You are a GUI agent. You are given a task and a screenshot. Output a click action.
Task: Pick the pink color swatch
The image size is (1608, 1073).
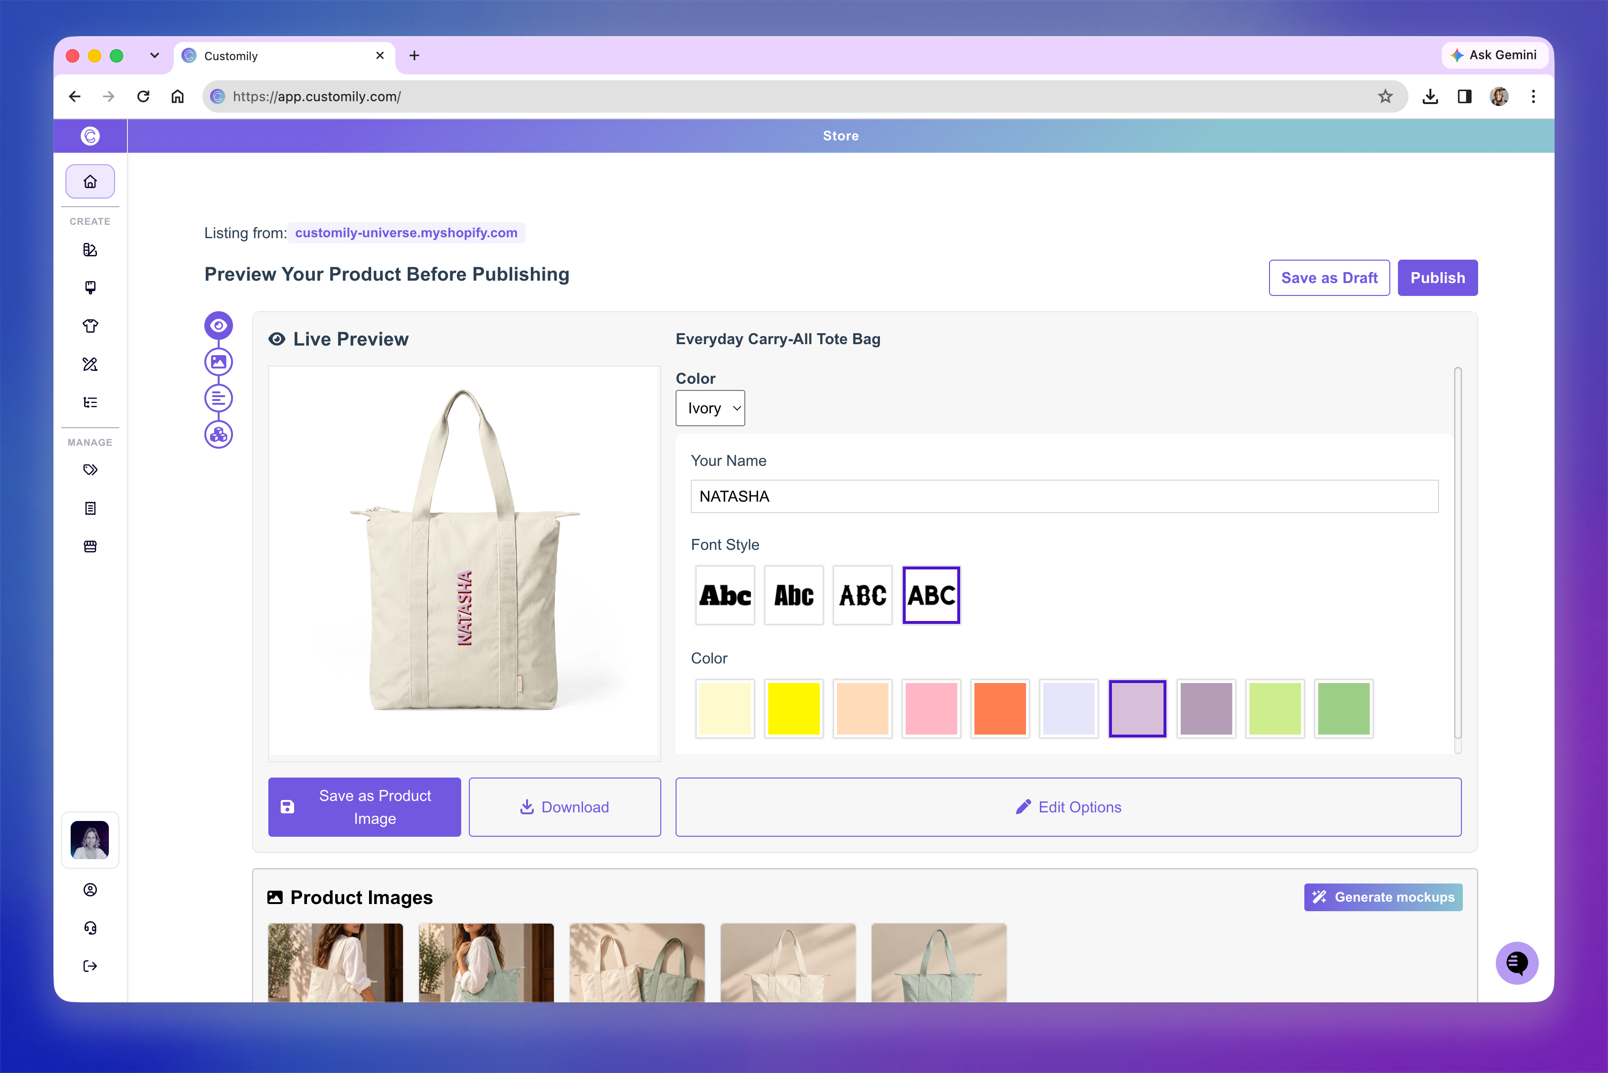[931, 708]
